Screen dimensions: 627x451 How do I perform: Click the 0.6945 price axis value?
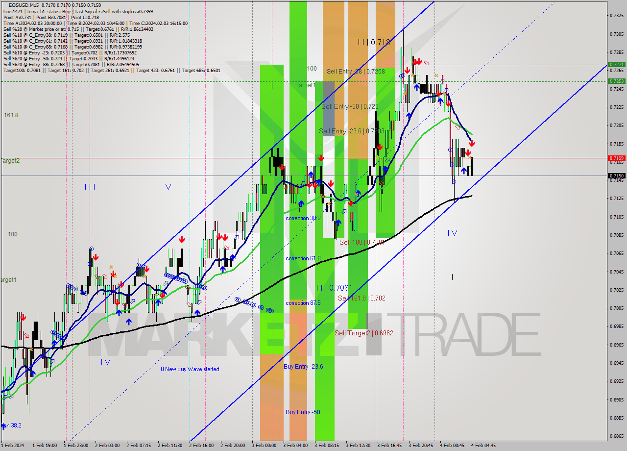click(617, 363)
